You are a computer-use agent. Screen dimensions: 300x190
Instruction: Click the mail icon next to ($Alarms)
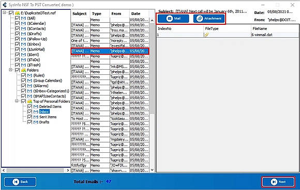29,86
